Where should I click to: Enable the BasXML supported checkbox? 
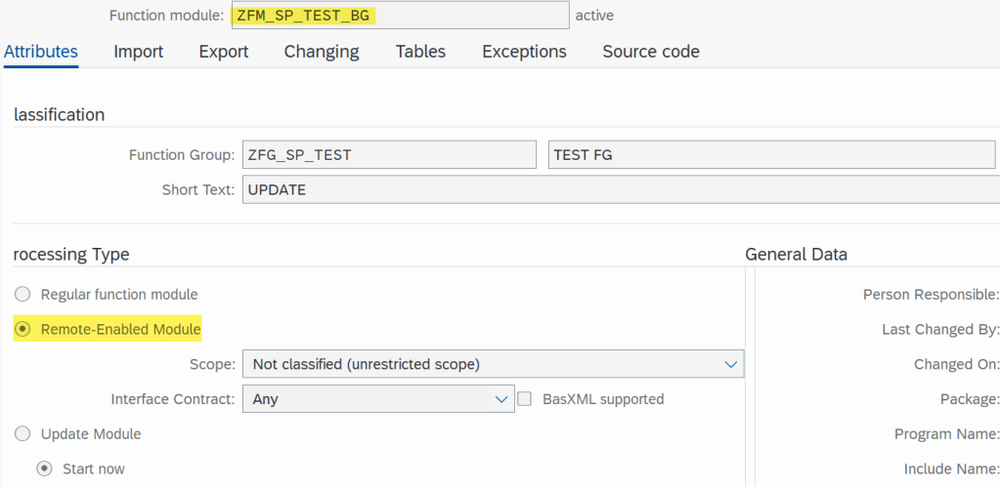pyautogui.click(x=525, y=398)
